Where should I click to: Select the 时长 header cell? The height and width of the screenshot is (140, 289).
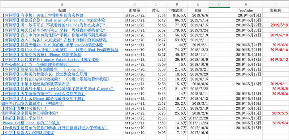(x=156, y=10)
